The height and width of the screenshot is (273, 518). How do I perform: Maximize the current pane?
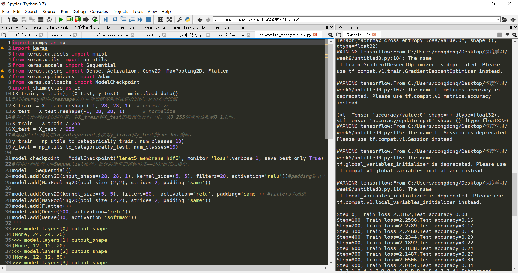(160, 19)
